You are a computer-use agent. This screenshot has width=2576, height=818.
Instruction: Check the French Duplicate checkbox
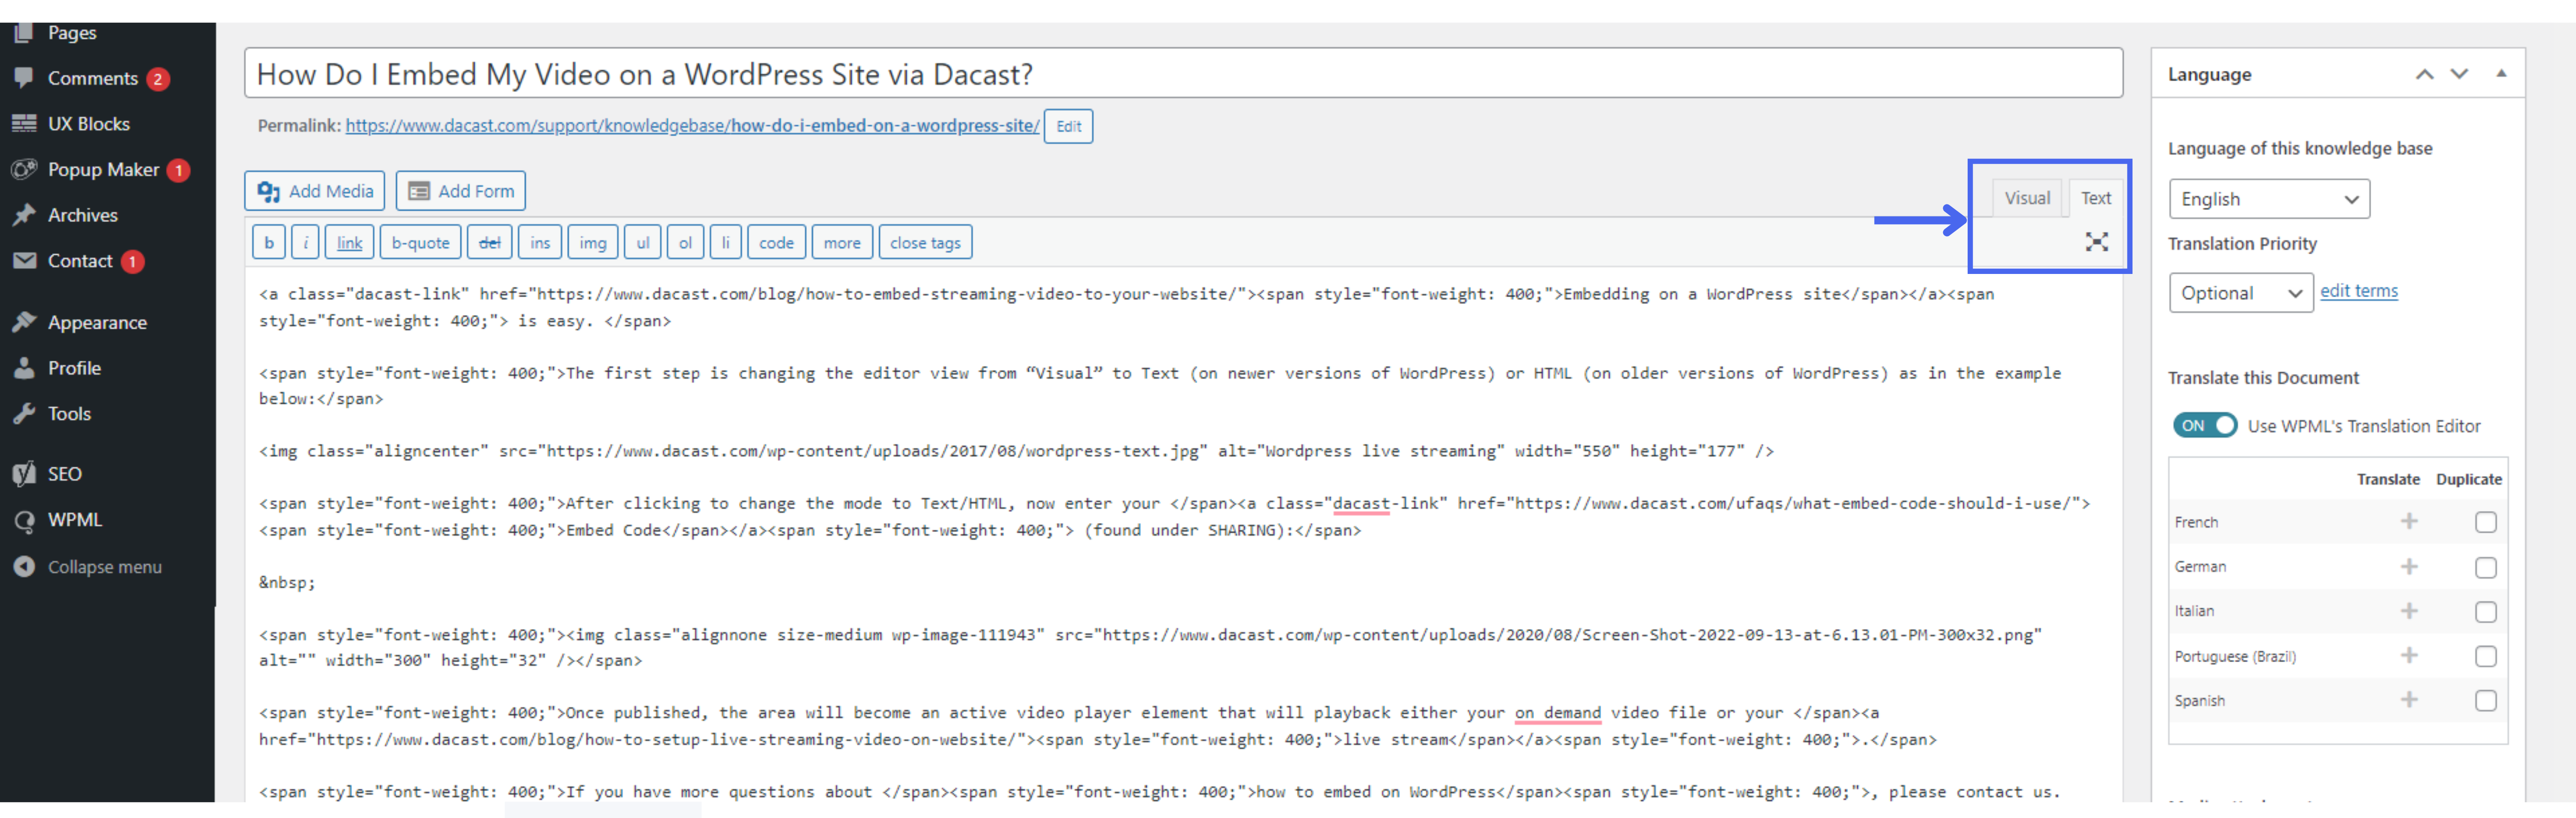[2485, 522]
